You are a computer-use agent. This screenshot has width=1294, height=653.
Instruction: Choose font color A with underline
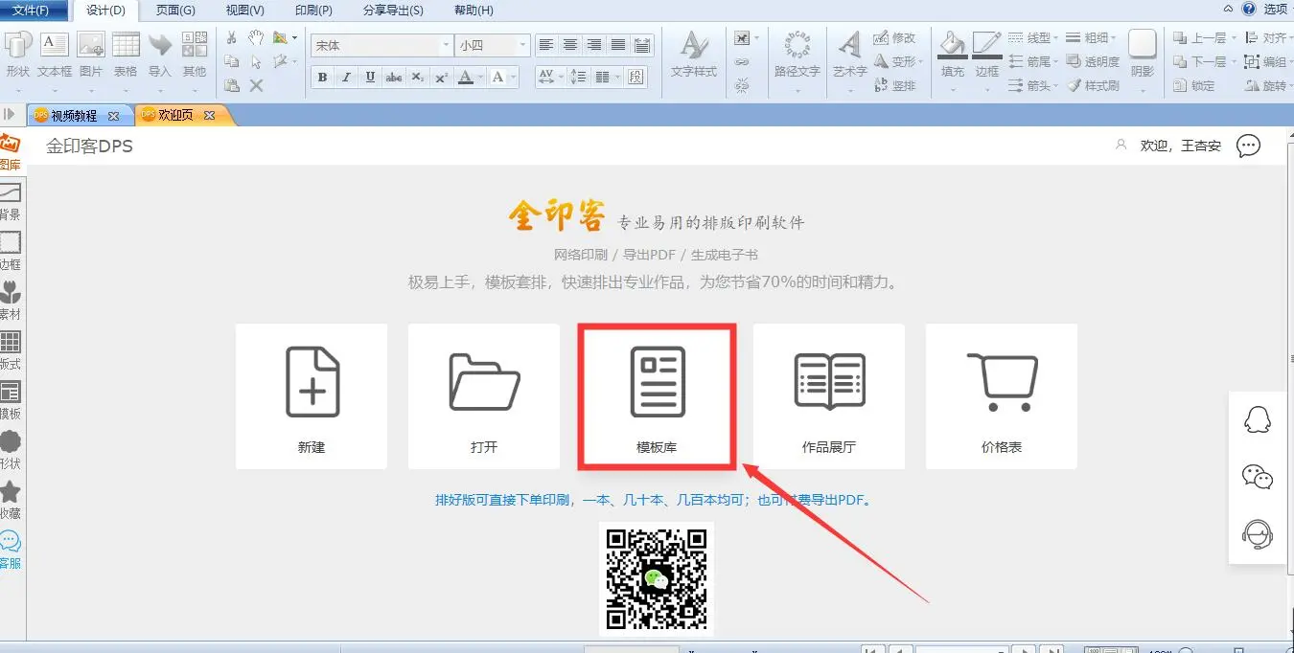(466, 78)
